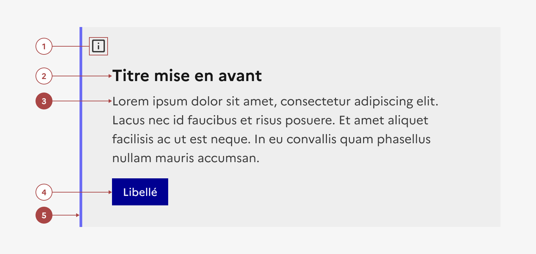Click annotation marker number 1

(x=44, y=46)
